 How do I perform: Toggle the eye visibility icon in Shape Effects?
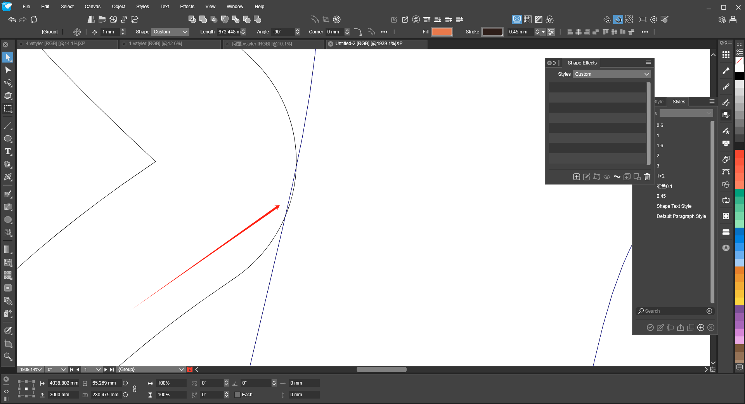tap(607, 177)
